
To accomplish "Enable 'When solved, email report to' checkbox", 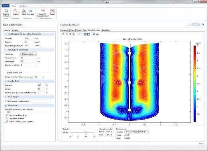I will 6,101.
